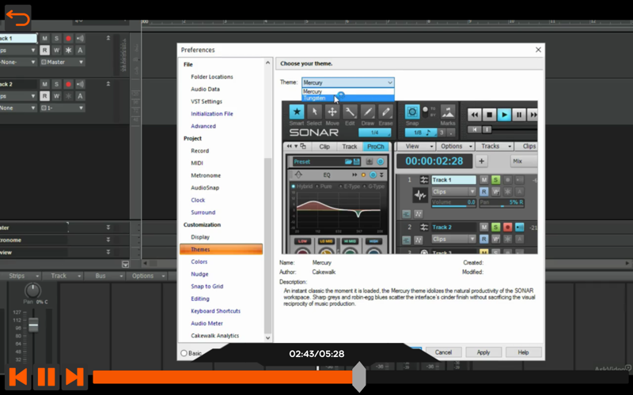Click the Help button
The width and height of the screenshot is (633, 395).
(523, 352)
